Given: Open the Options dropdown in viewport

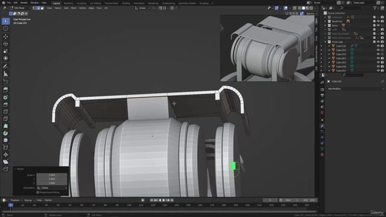Looking at the screenshot, I should pyautogui.click(x=311, y=13).
